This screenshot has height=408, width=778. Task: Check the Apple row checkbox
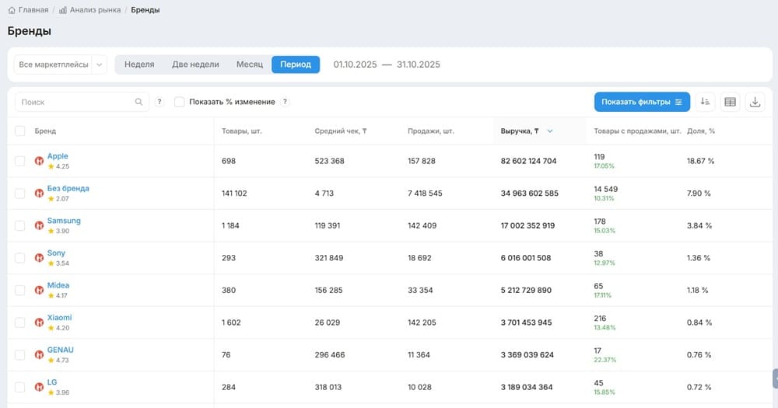20,161
